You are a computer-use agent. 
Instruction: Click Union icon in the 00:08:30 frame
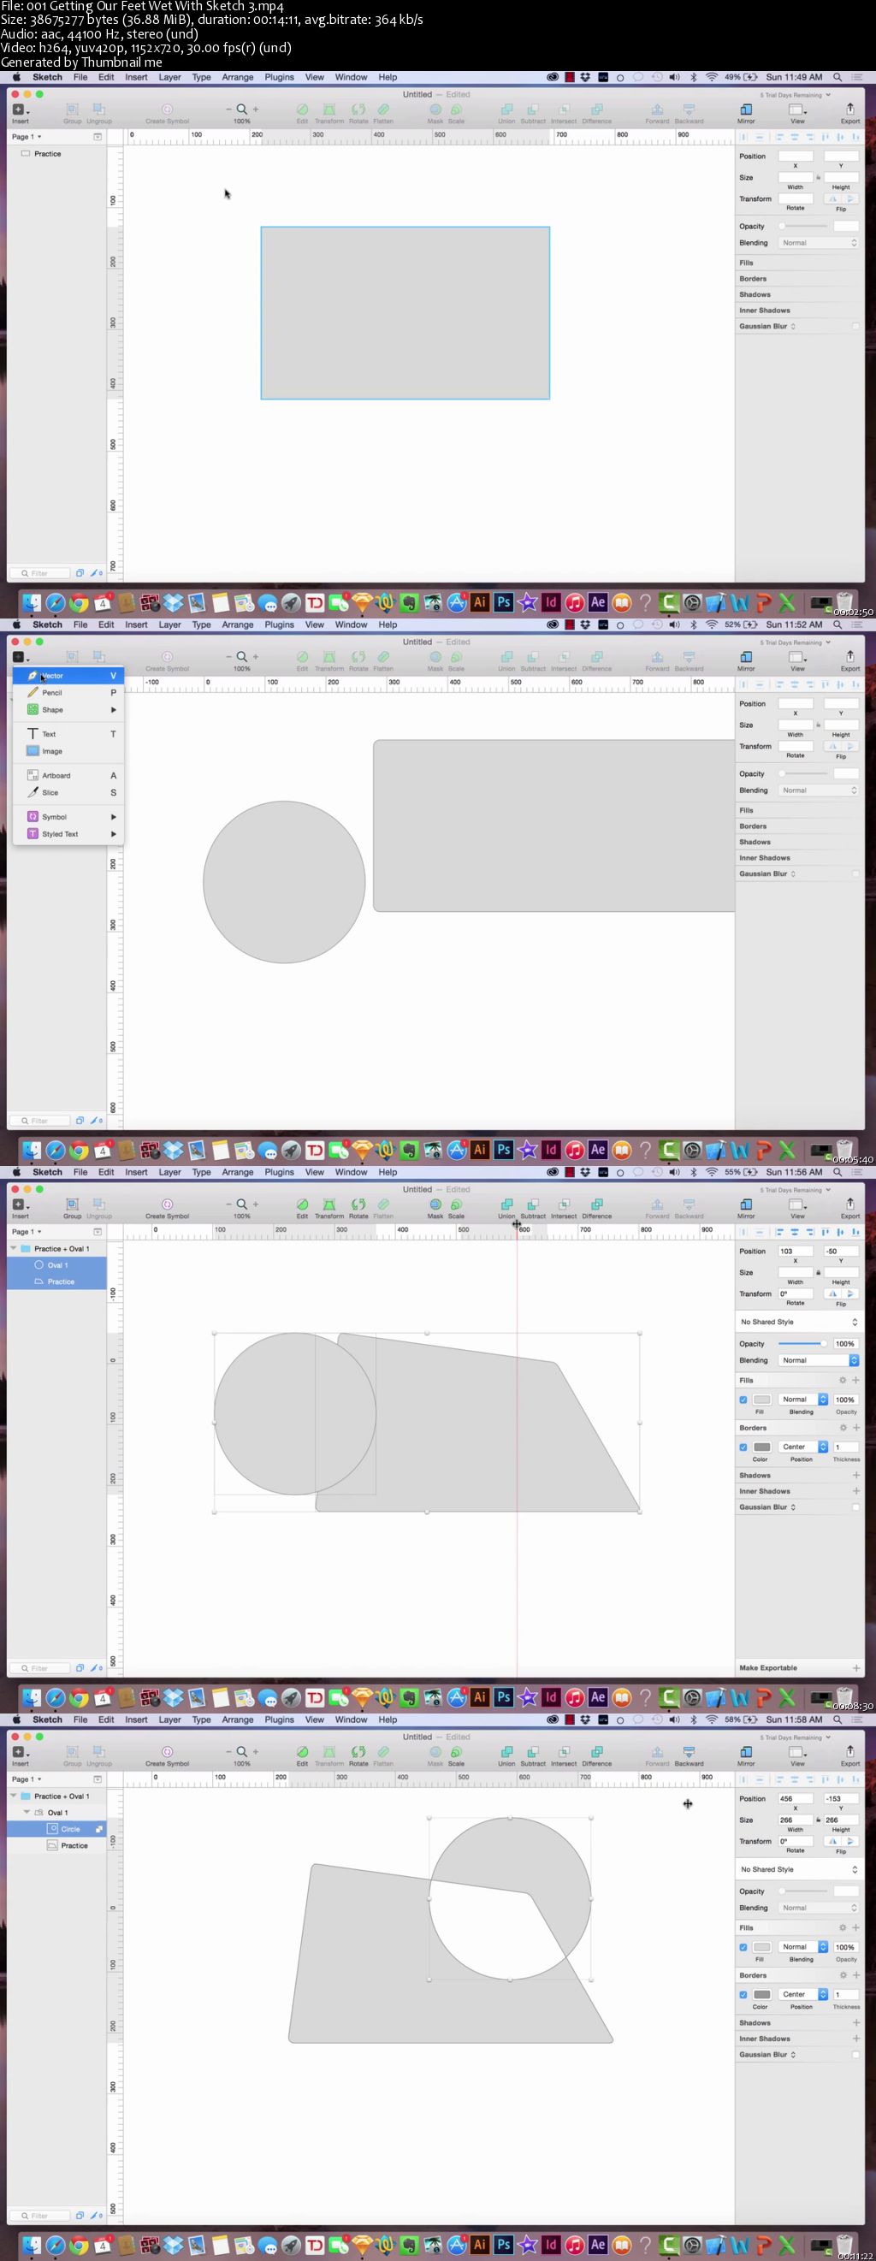(x=506, y=1204)
